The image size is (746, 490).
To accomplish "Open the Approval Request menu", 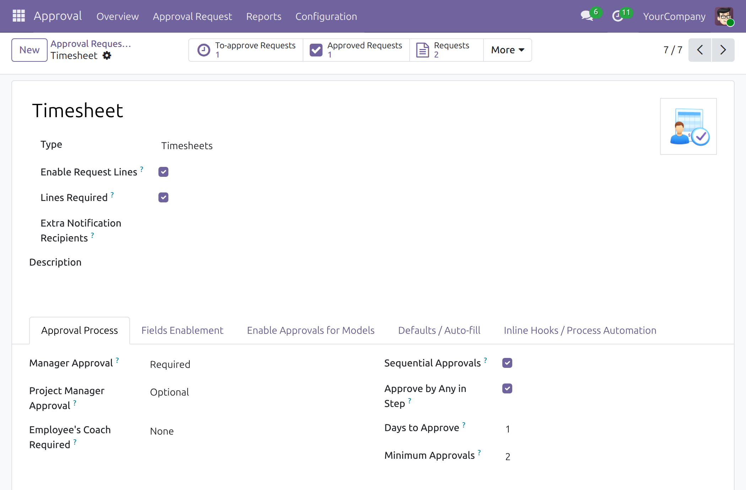I will 192,16.
